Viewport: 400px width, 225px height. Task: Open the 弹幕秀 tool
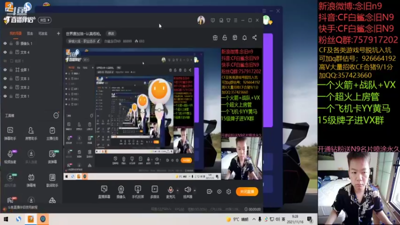point(31,180)
